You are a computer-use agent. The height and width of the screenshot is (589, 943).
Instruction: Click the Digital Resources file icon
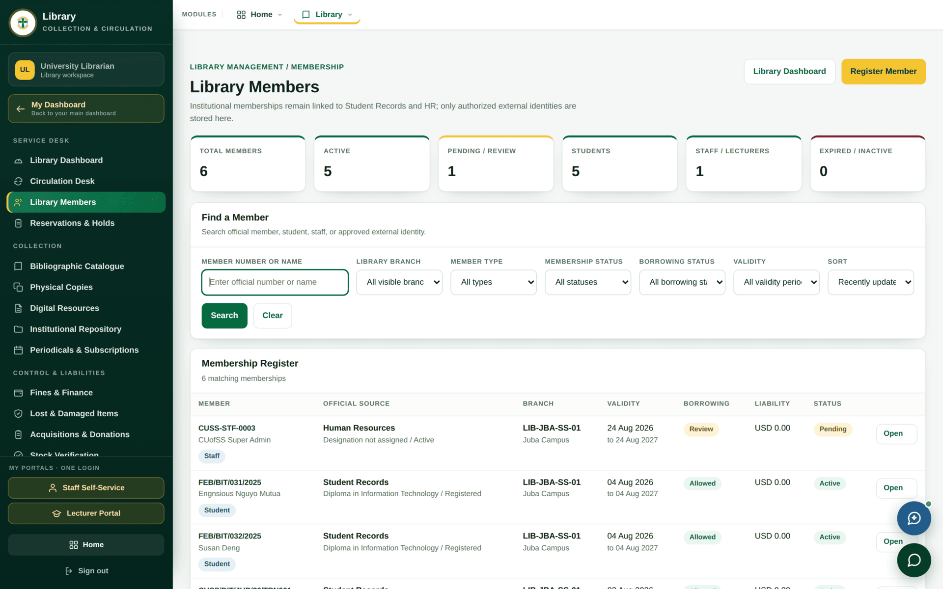(18, 308)
